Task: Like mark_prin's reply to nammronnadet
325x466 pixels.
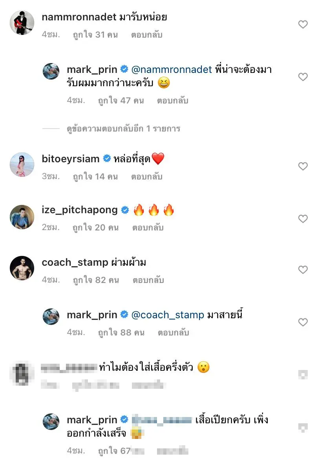Action: (303, 77)
